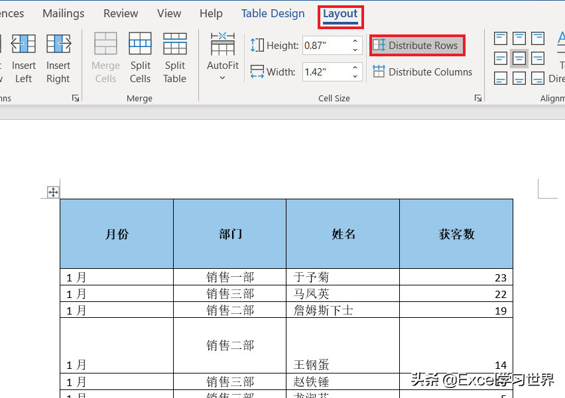This screenshot has width=565, height=398.
Task: Open the Mailings tab
Action: coord(64,14)
